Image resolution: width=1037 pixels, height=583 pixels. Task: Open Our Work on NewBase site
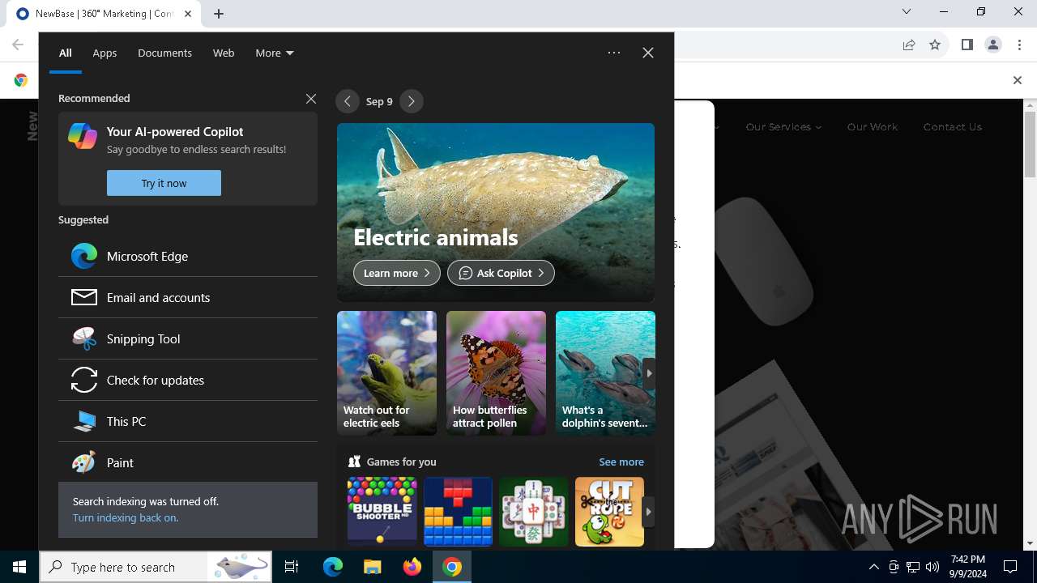pos(873,127)
